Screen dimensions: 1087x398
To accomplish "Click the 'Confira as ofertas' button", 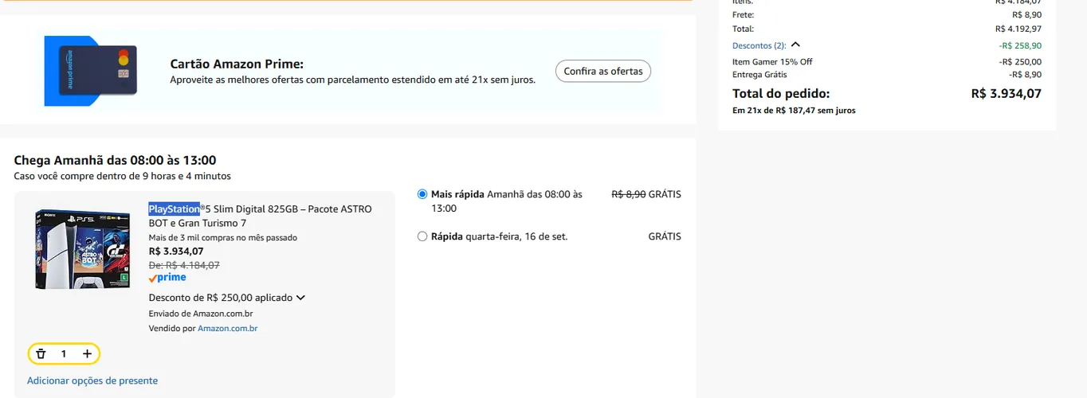I will tap(603, 71).
